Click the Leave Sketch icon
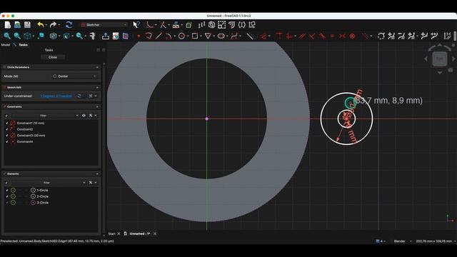Screen dimensions: 457x257 [x=105, y=36]
